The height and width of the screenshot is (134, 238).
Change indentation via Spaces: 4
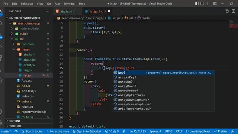(155, 131)
